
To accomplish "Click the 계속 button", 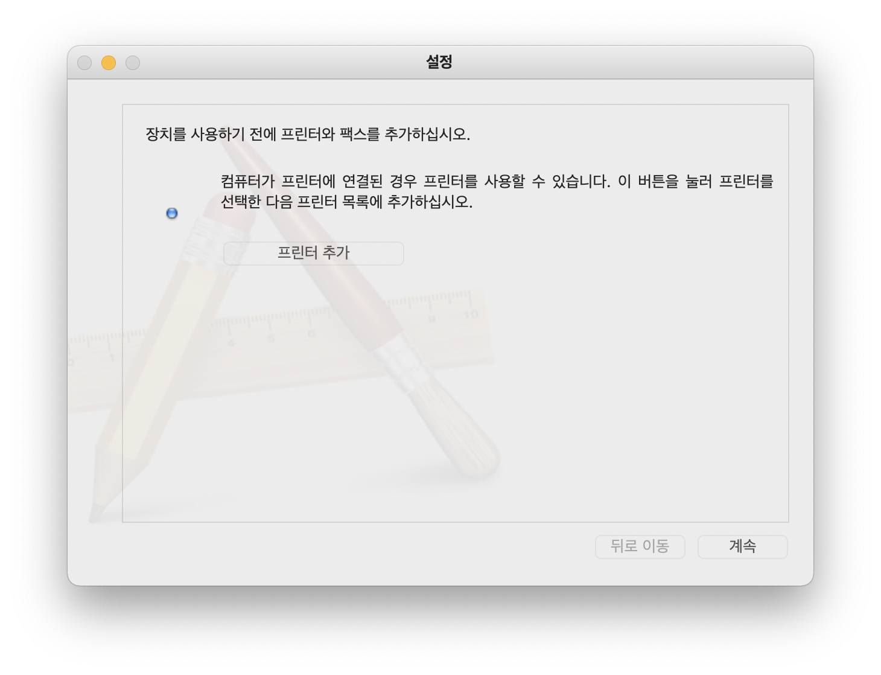I will 742,546.
